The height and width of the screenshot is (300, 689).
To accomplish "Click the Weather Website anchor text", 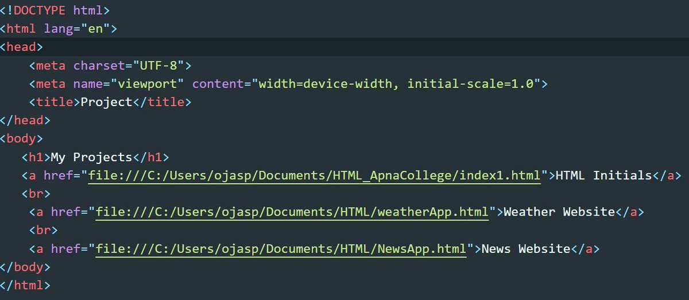I will 559,212.
